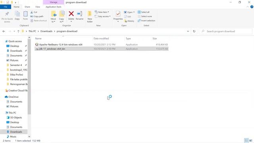254x143 pixels.
Task: Click the Refresh button
Action: point(194,31)
